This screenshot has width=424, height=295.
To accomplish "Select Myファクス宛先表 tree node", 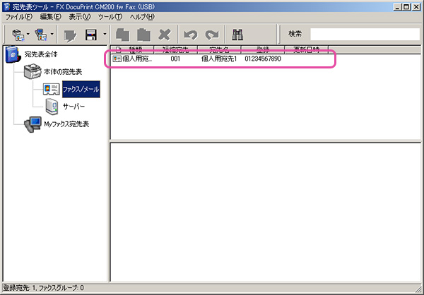I will coord(67,124).
